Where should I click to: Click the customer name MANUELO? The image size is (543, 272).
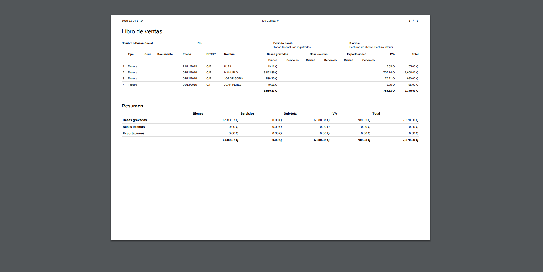[231, 73]
